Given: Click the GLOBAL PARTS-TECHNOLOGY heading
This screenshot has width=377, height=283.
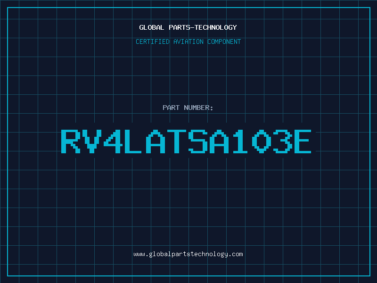Looking at the screenshot, I should pyautogui.click(x=188, y=27).
